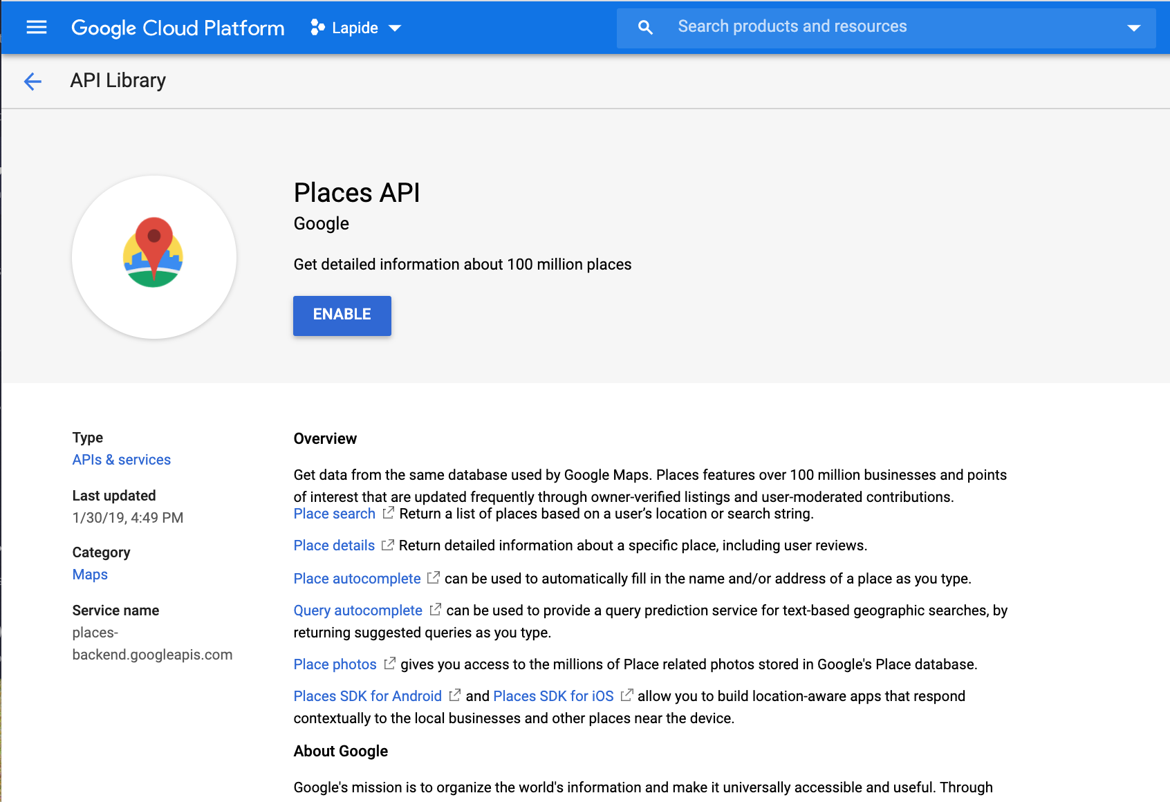Viewport: 1170px width, 802px height.
Task: Click the 'Last updated' label
Action: [114, 496]
